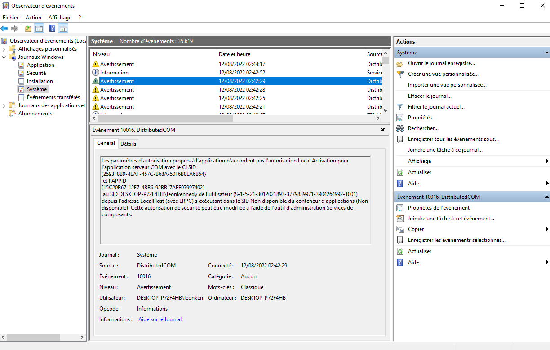Select the warning event at 02:42:28
Viewport: 550px width, 350px height.
pyautogui.click(x=236, y=90)
